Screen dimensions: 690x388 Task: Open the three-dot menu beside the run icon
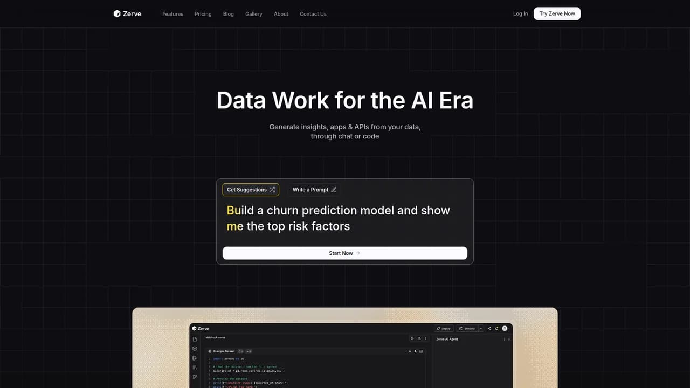point(425,338)
